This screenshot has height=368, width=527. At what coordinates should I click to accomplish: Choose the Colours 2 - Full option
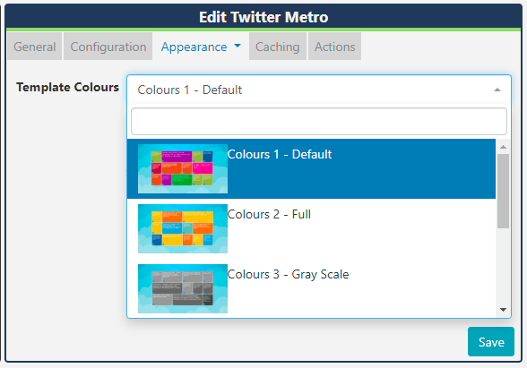311,228
